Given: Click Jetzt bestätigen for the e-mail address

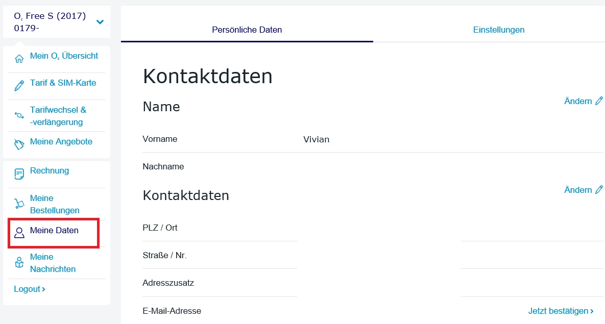Looking at the screenshot, I should [561, 311].
